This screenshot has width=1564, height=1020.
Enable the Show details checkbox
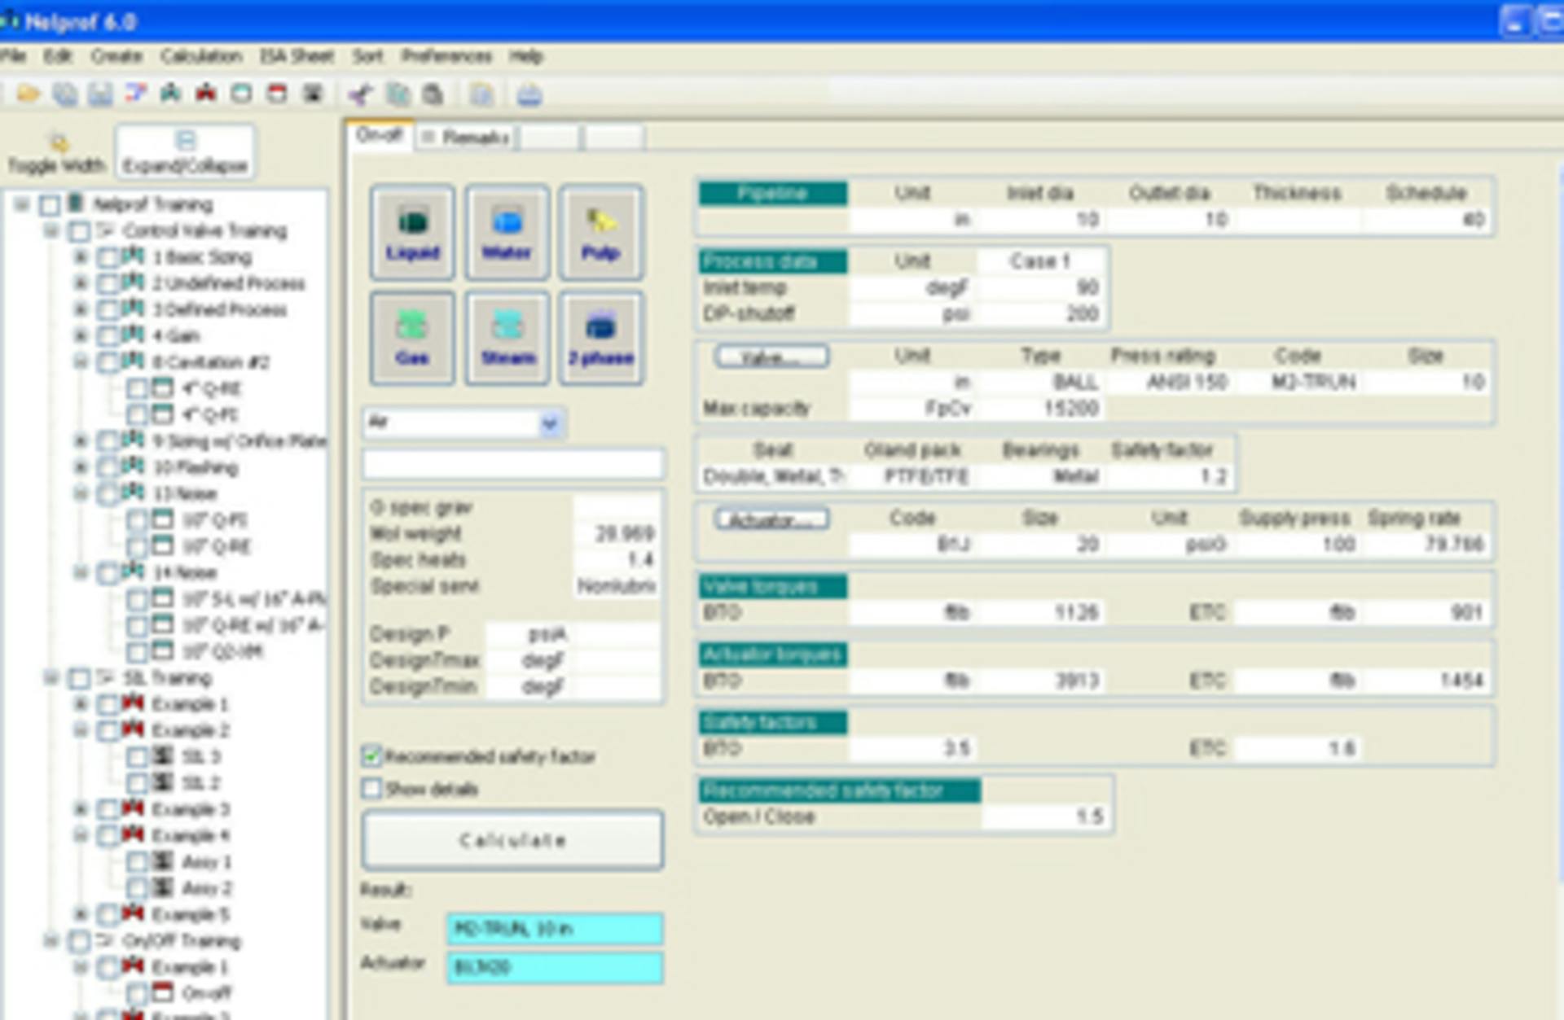(x=371, y=788)
